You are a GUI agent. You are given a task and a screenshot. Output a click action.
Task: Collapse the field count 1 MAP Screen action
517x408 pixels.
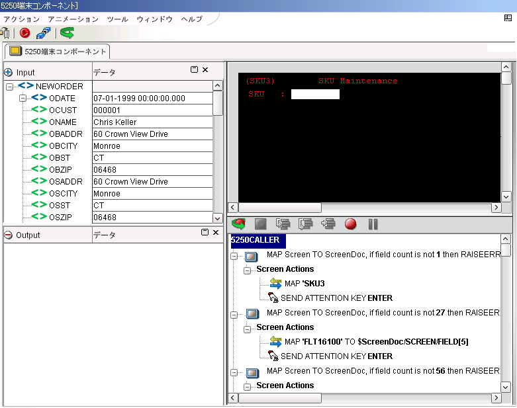[x=234, y=256]
